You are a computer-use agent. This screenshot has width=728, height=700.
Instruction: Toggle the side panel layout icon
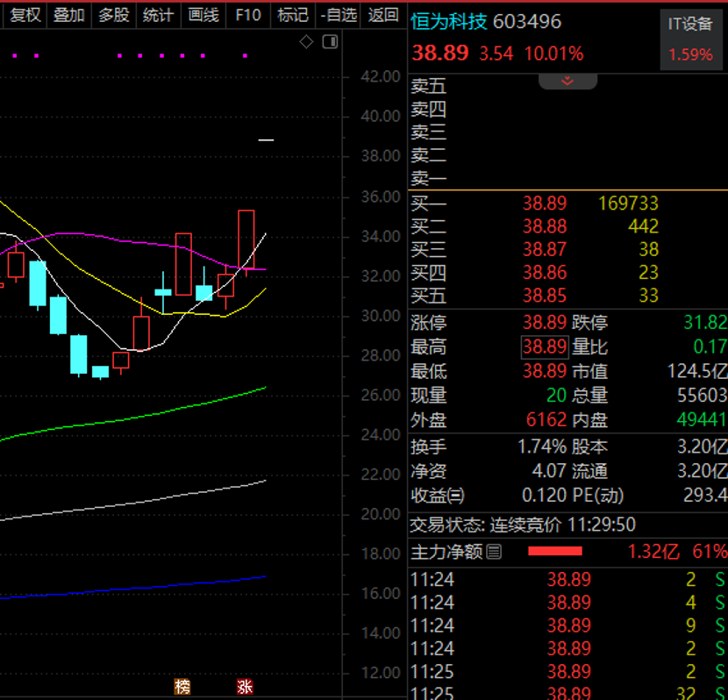point(330,41)
